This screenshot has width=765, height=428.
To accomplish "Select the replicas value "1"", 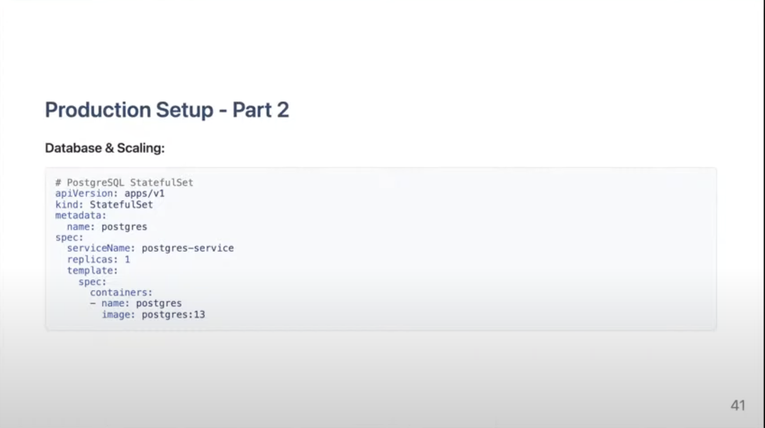I will [127, 260].
